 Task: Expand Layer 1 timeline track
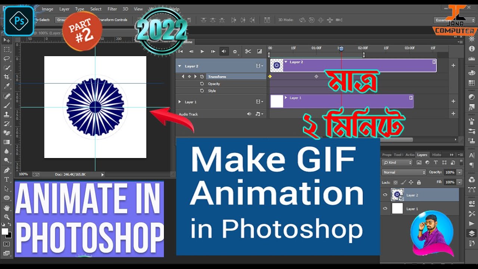click(180, 102)
